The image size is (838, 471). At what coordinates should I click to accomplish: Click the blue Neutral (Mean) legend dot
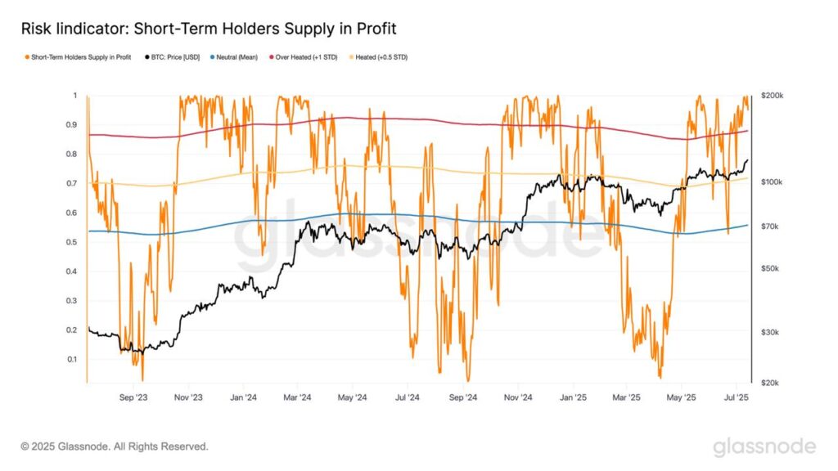coord(212,56)
